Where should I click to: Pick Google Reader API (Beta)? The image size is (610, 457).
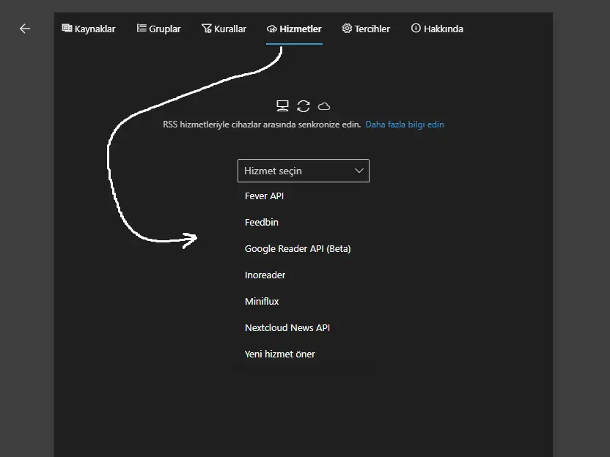(x=304, y=249)
